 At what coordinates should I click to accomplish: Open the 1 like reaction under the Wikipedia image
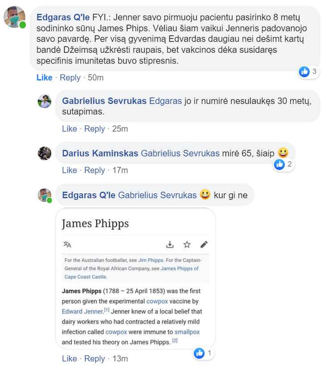coord(203,353)
